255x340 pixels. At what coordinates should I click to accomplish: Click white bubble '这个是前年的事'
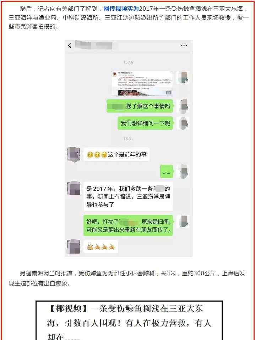116,154
